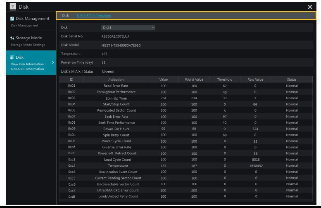Click the Worst Value column header

pyautogui.click(x=194, y=79)
